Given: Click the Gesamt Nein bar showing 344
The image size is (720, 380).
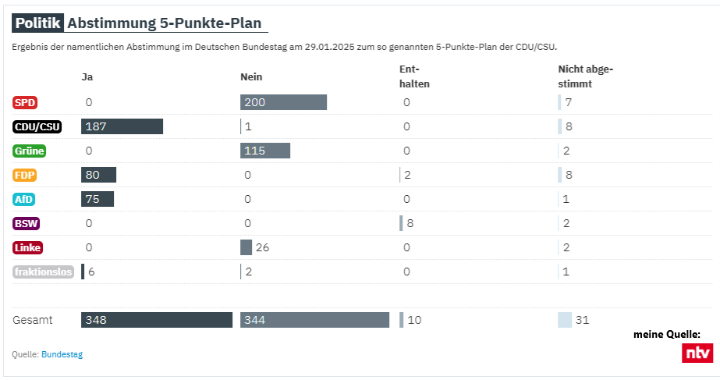Looking at the screenshot, I should pyautogui.click(x=314, y=320).
